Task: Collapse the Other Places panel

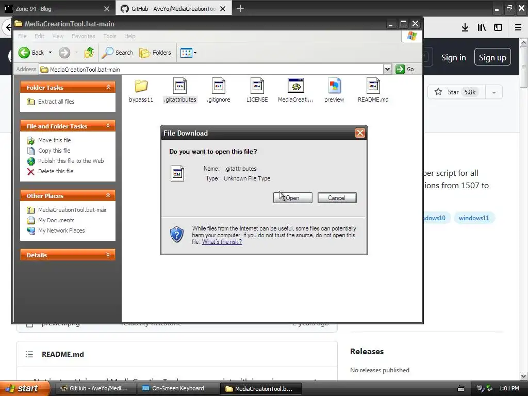Action: coord(108,195)
